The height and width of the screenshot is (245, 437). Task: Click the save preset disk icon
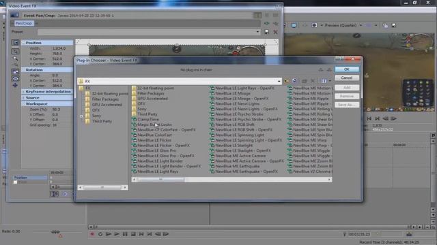click(267, 32)
